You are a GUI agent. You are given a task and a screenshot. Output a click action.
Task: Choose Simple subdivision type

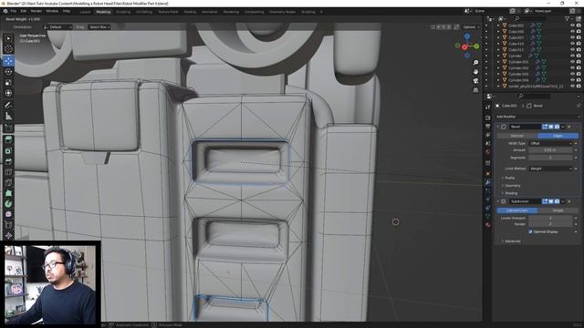click(x=558, y=210)
